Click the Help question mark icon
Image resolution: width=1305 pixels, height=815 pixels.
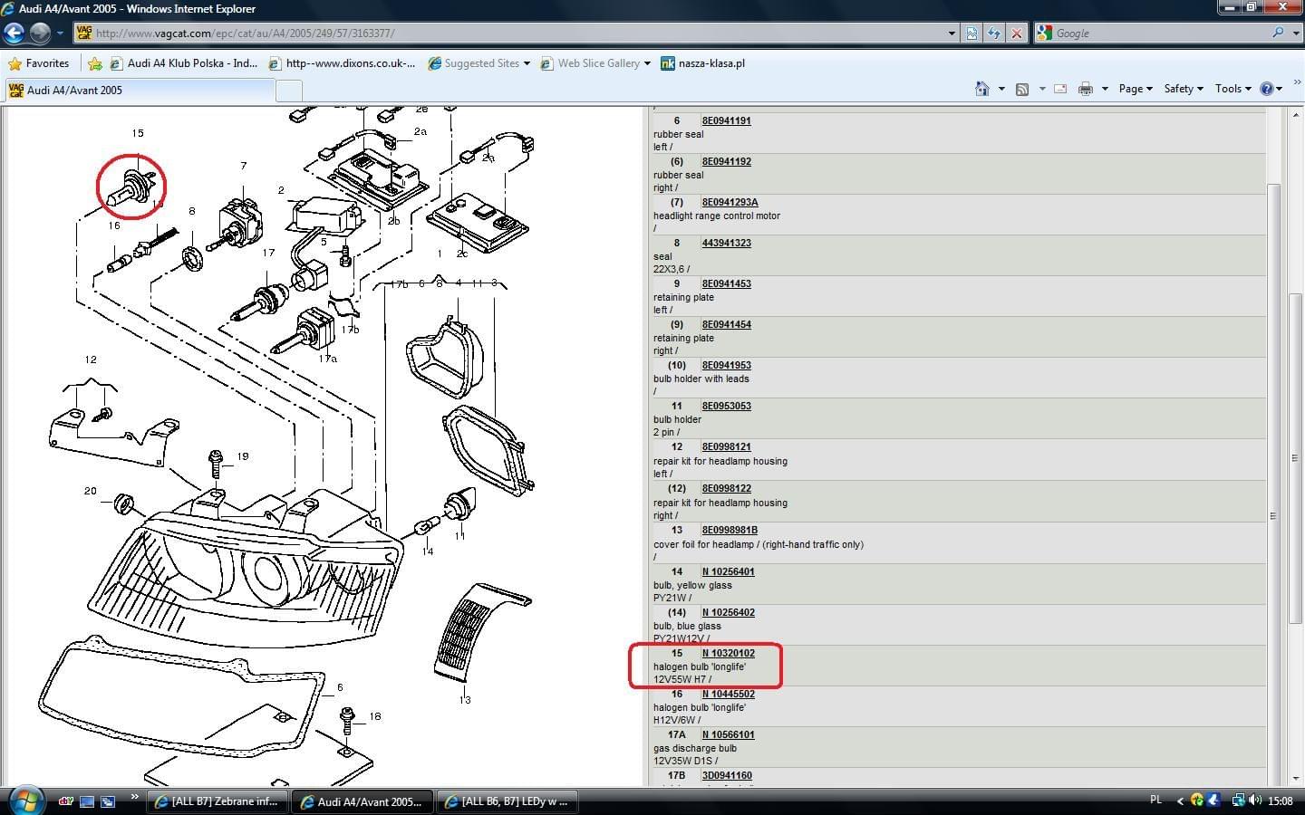click(1267, 89)
